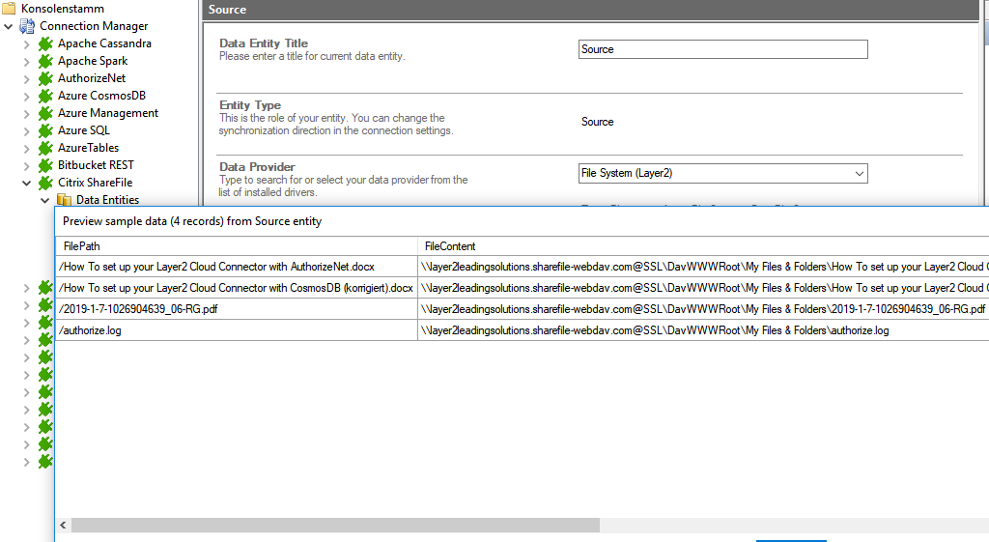Click the Entity Type value Source

tap(597, 122)
